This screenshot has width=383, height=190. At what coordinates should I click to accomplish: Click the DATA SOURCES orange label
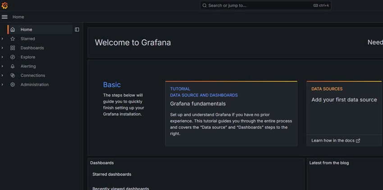pos(327,89)
